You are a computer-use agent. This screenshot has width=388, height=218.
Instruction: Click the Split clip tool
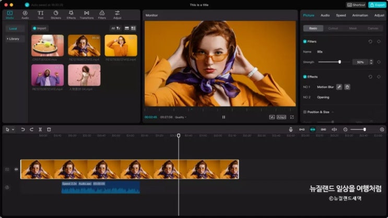[x=40, y=129]
